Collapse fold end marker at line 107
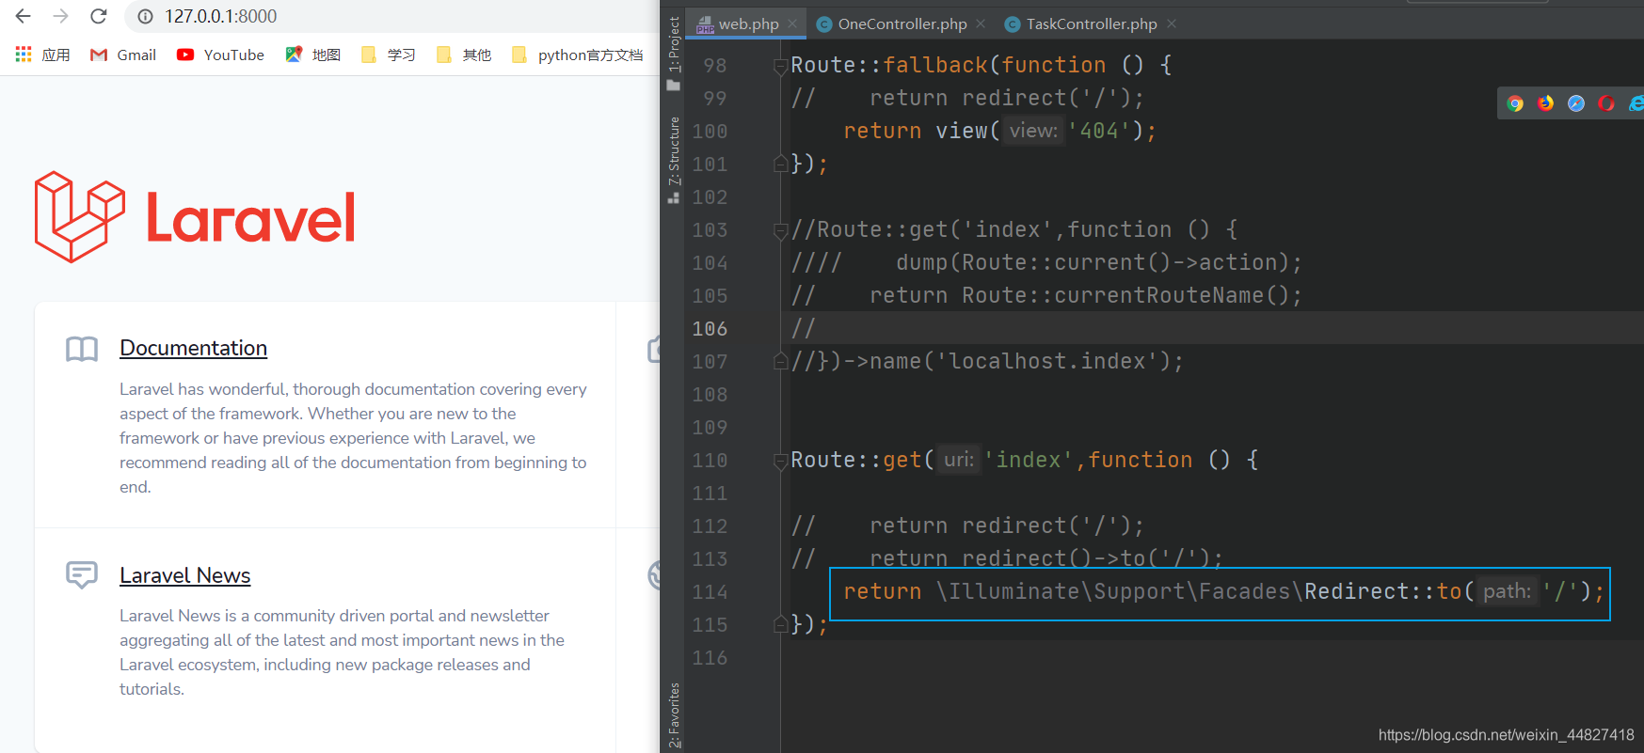Viewport: 1644px width, 753px height. point(780,361)
